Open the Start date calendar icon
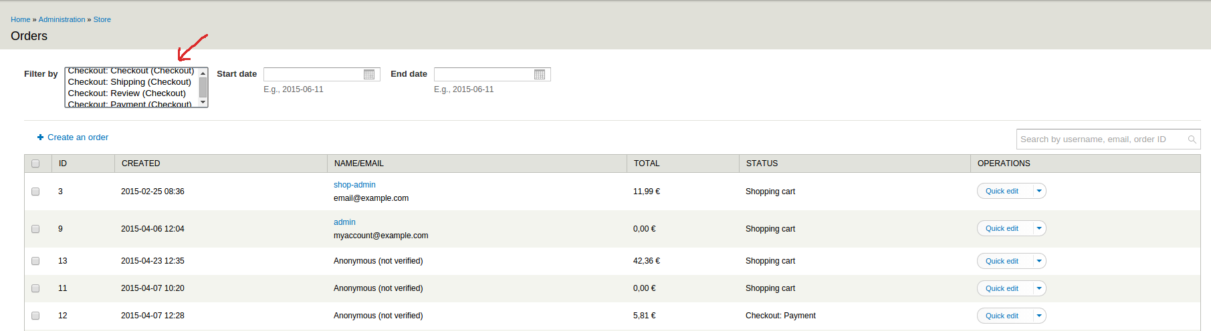The width and height of the screenshot is (1211, 331). (x=369, y=74)
